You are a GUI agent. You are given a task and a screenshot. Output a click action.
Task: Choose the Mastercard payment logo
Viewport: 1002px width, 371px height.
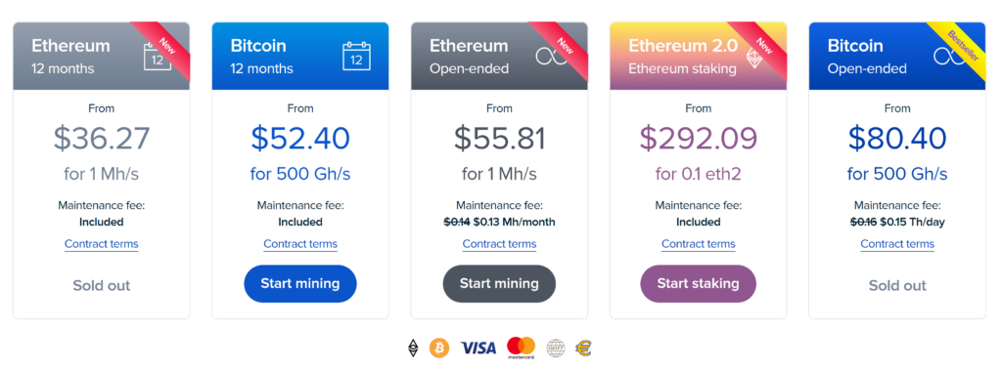pos(521,348)
